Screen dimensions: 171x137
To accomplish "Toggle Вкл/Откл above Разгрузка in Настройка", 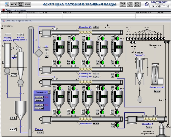I will pos(39,105).
